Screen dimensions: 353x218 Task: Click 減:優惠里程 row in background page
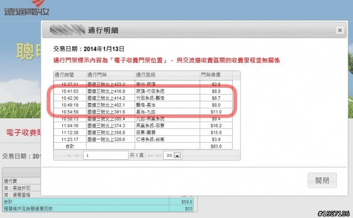point(22,195)
